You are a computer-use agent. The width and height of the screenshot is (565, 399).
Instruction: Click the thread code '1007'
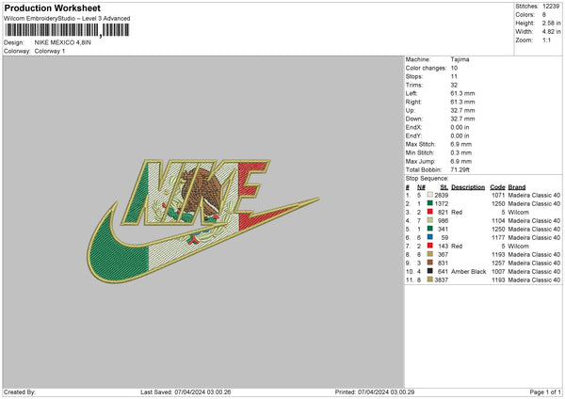click(498, 271)
